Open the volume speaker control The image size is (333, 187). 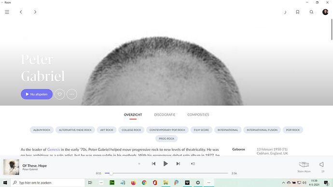tap(322, 164)
